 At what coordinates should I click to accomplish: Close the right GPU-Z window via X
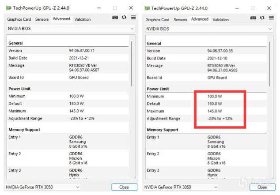(269, 8)
